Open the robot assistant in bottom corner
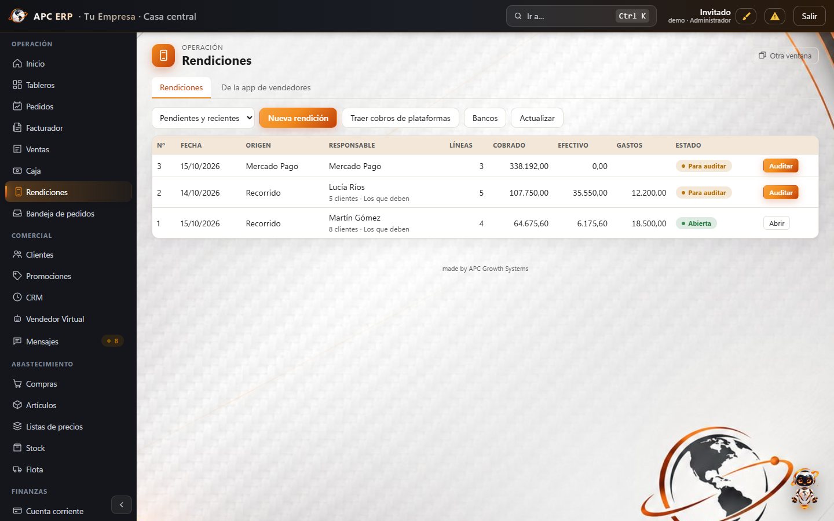The width and height of the screenshot is (834, 521). [805, 487]
